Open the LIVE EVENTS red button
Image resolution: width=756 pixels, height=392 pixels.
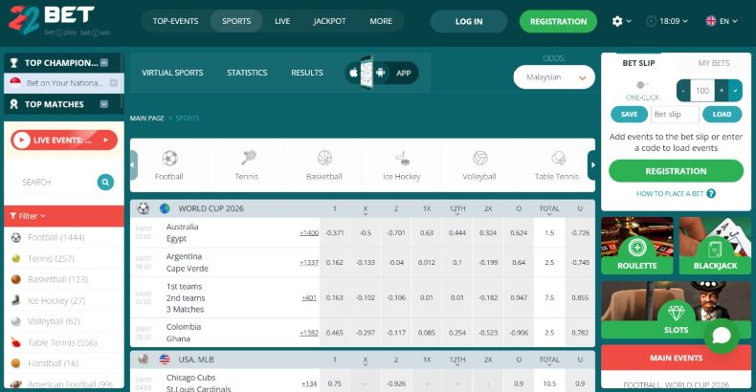pyautogui.click(x=64, y=141)
